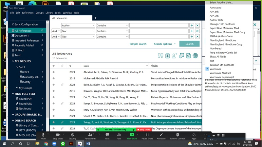
Task: Remove the Title search row
Action: 197,37
